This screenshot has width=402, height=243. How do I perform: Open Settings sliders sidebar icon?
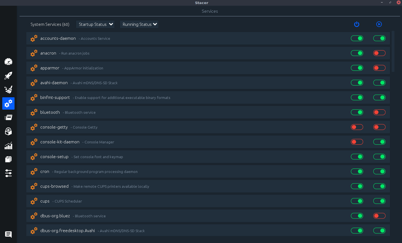pyautogui.click(x=8, y=173)
